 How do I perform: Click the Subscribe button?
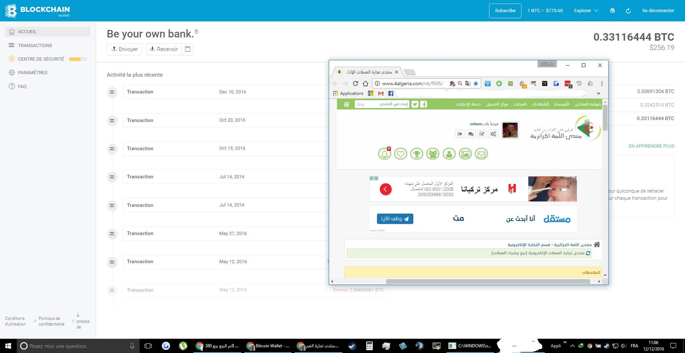(505, 11)
